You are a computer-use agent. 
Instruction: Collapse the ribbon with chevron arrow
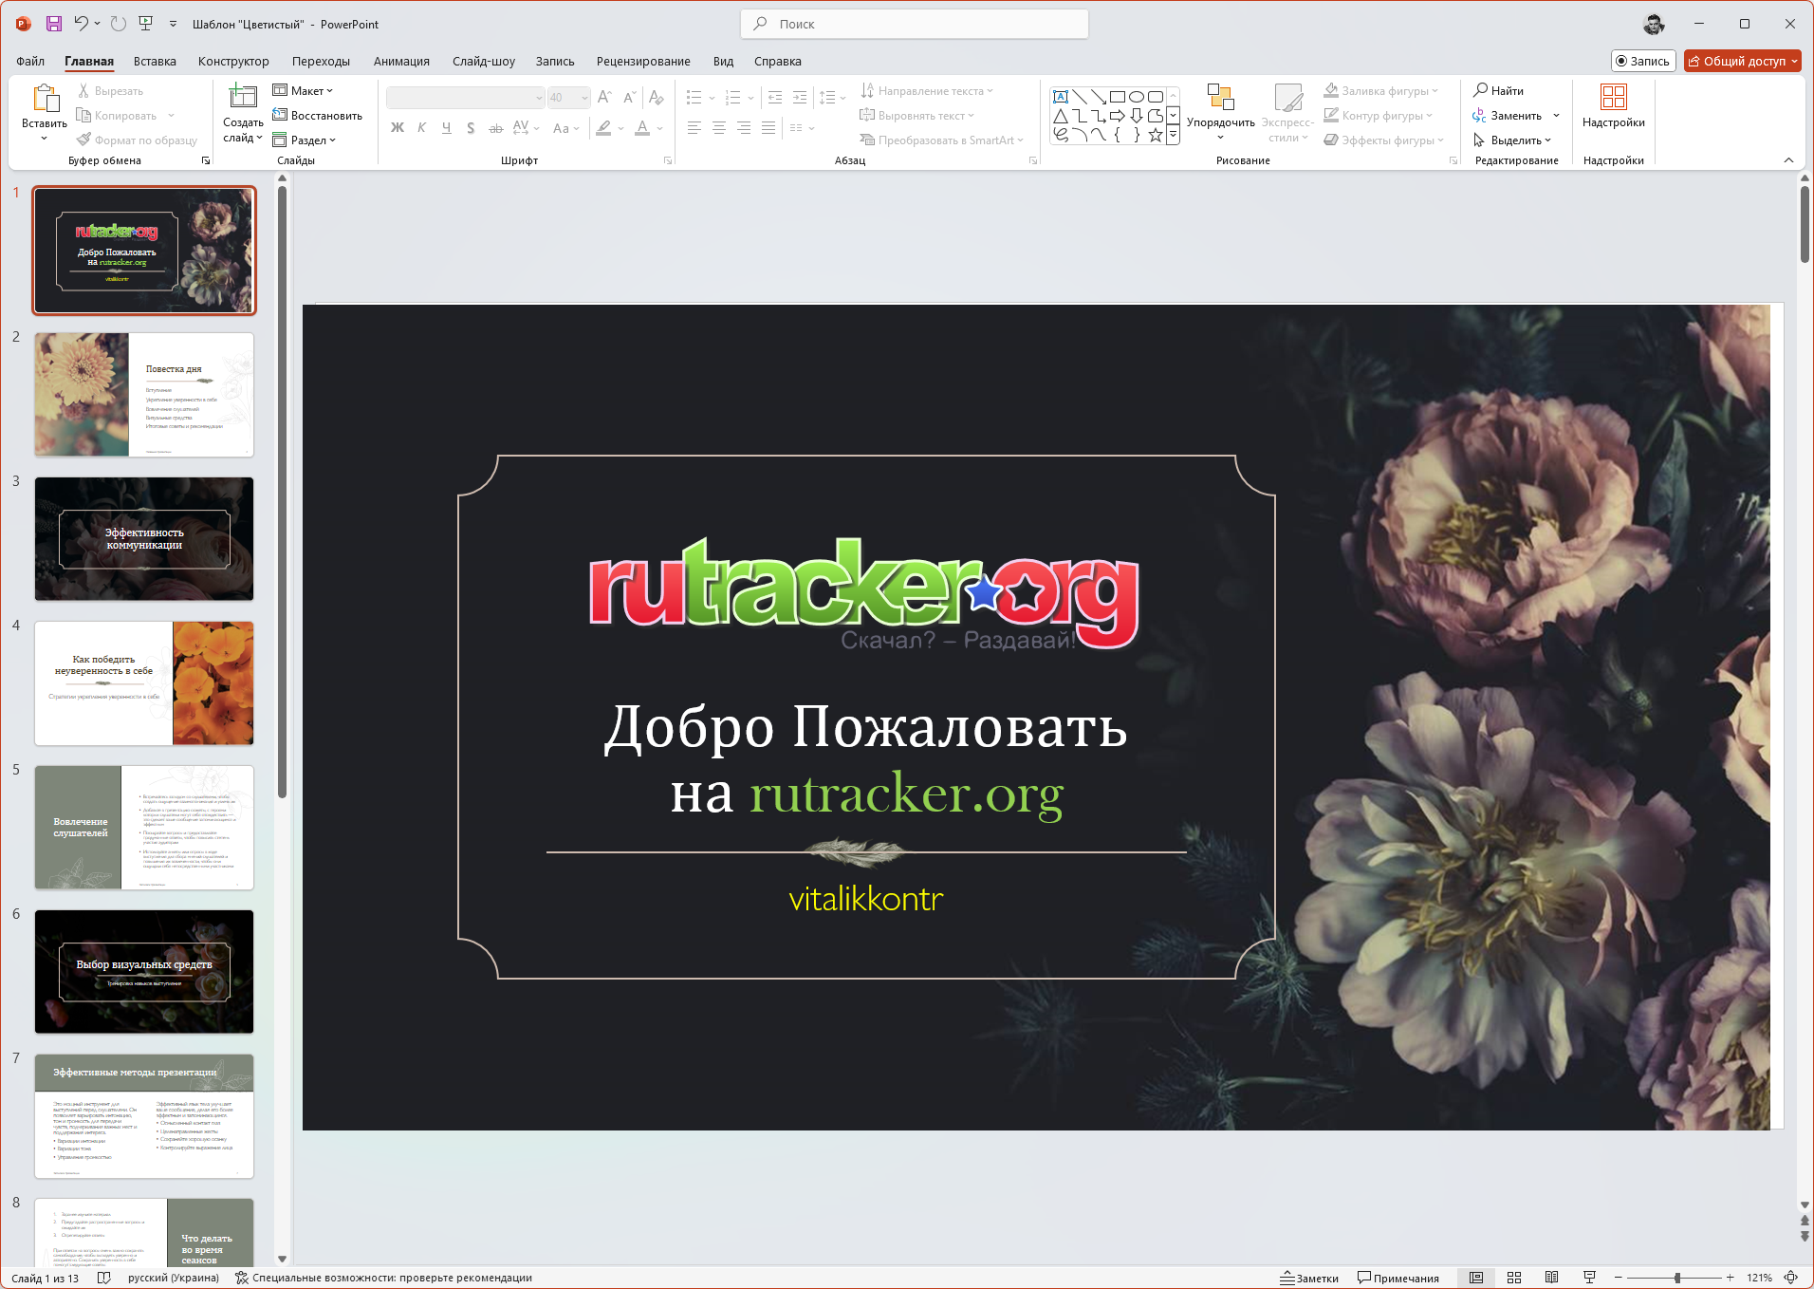pyautogui.click(x=1788, y=160)
